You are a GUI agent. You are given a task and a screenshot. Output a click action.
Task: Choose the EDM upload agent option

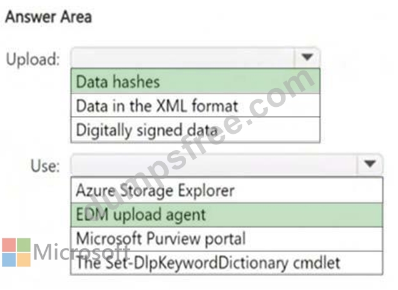227,214
